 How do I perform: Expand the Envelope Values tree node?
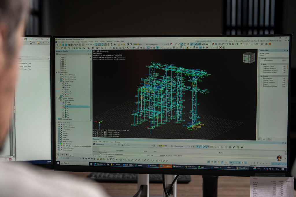57,119
